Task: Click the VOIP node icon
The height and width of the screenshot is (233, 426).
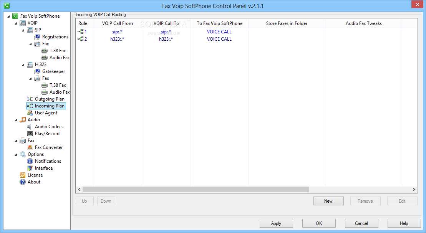Action: point(23,23)
